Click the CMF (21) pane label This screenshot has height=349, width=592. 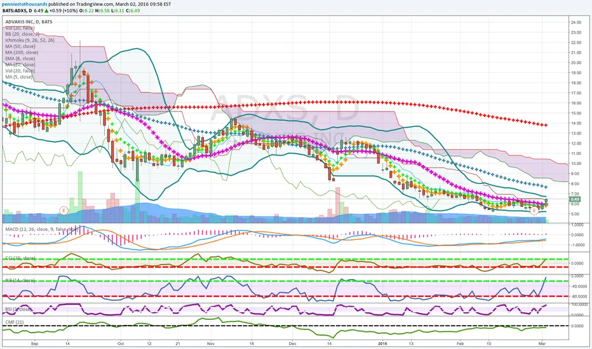(15, 322)
